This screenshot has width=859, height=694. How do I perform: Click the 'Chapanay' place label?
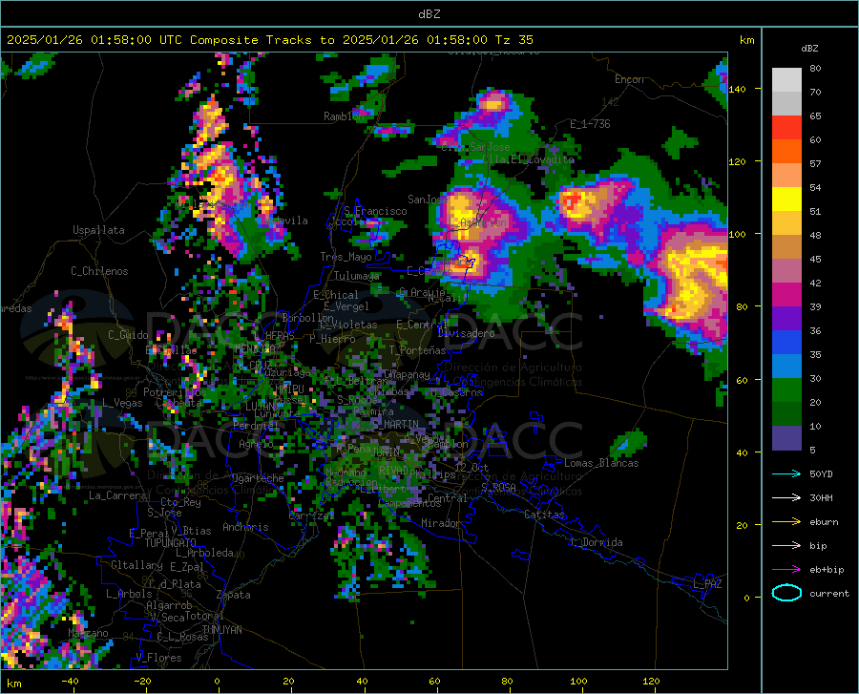407,374
